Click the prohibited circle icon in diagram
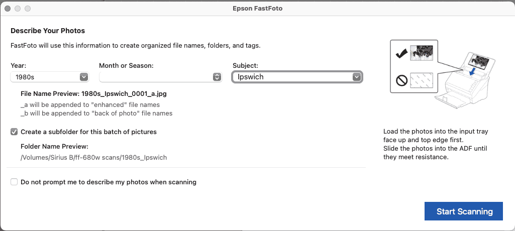 [x=401, y=80]
